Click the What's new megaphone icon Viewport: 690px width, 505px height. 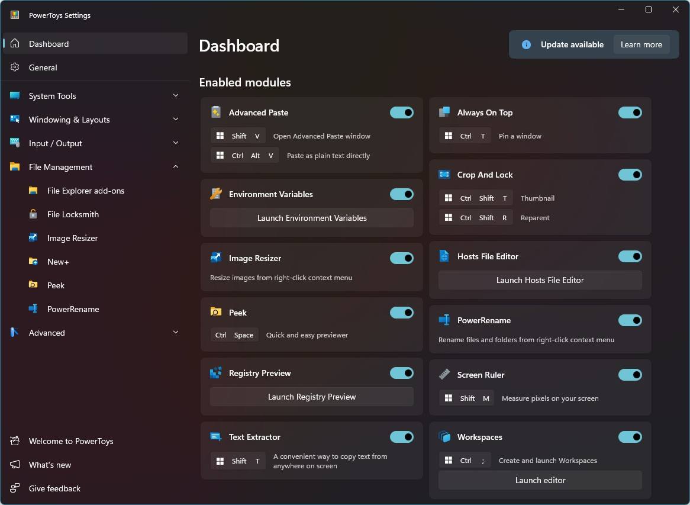15,465
